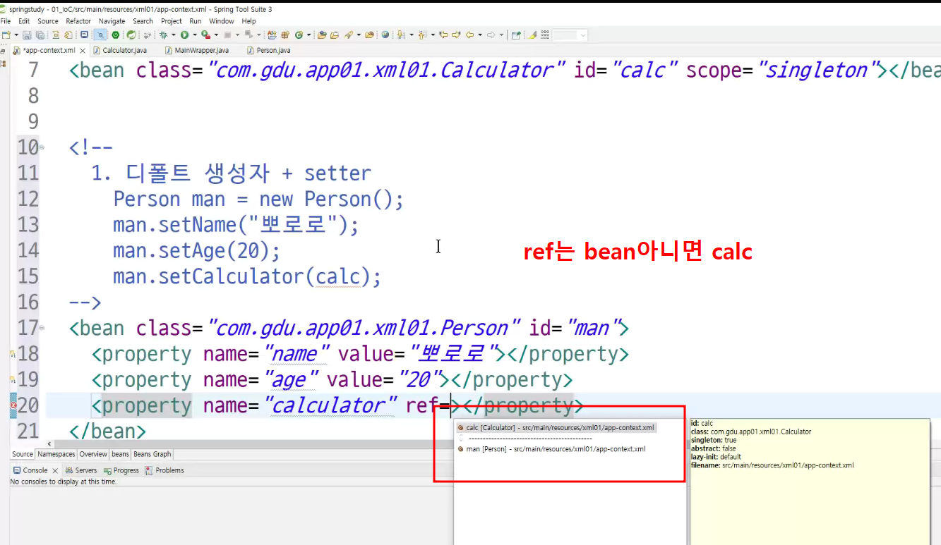This screenshot has height=545, width=941.
Task: Click the Next Annotation down-arrow icon
Action: point(400,35)
